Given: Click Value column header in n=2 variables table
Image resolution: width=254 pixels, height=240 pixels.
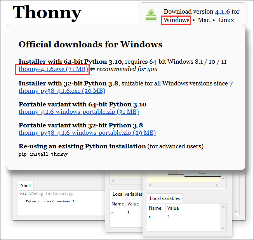Looking at the screenshot, I should pyautogui.click(x=173, y=208).
